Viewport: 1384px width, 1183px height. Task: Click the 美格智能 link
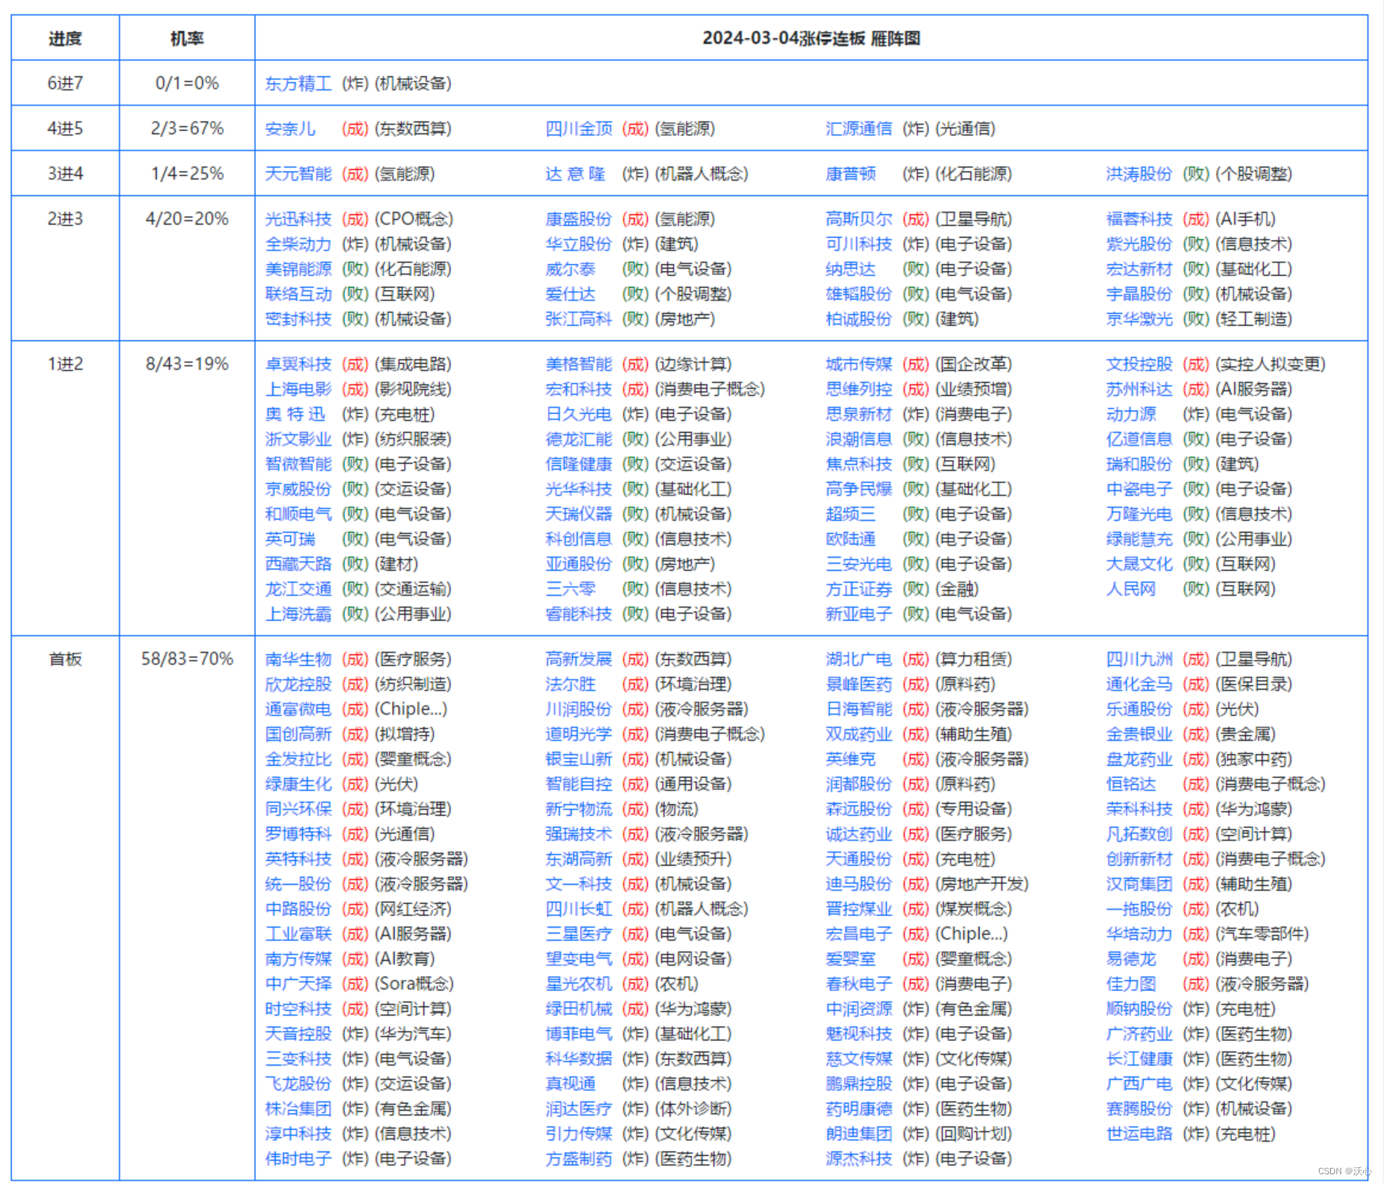point(579,364)
